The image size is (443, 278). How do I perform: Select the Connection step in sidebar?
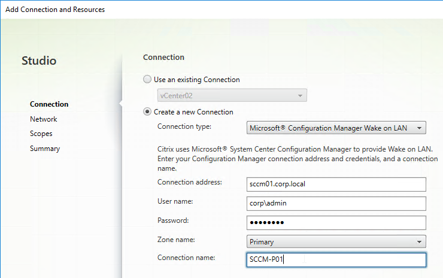click(49, 104)
